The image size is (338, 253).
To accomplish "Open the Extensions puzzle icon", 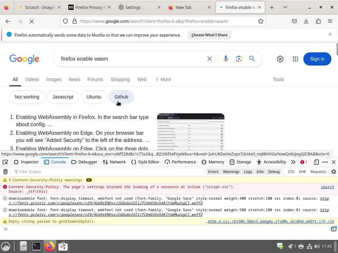I will [318, 21].
